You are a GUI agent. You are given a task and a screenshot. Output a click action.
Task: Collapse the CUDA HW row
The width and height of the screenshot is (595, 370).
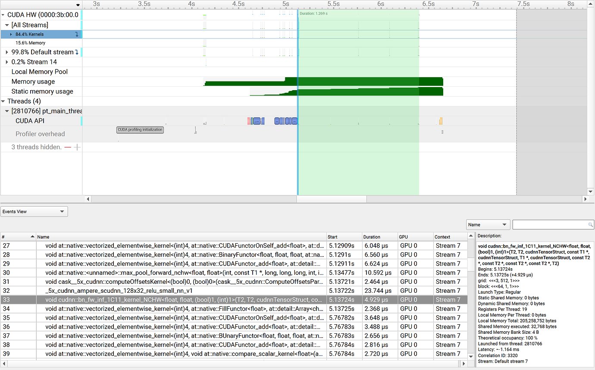click(3, 15)
